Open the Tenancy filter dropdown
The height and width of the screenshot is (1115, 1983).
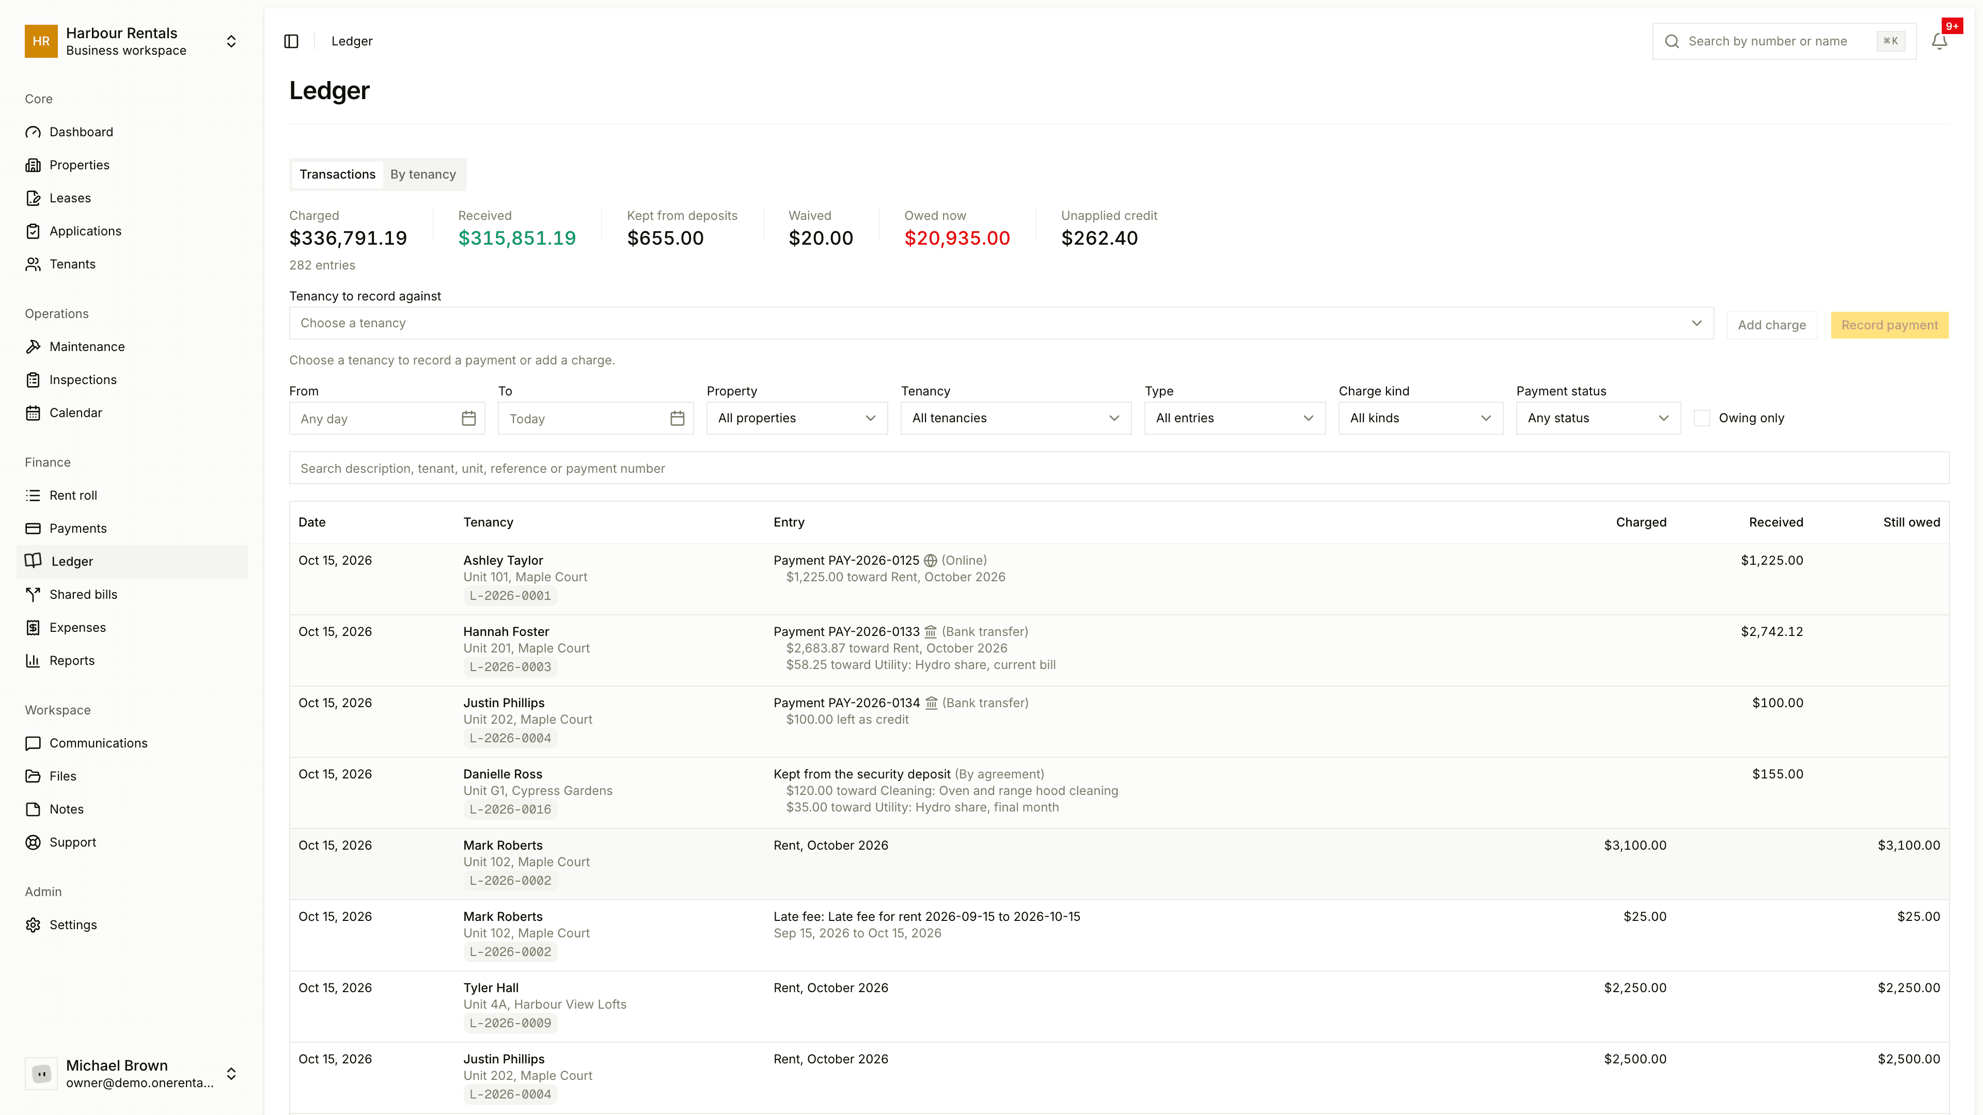click(1015, 418)
